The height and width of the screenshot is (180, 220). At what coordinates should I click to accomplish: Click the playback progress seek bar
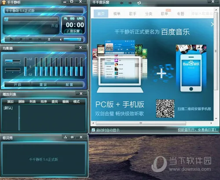31,19
